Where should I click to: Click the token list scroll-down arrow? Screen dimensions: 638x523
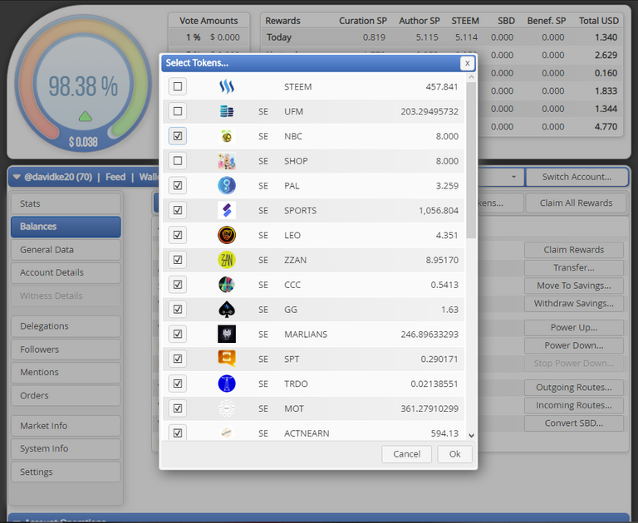(471, 435)
